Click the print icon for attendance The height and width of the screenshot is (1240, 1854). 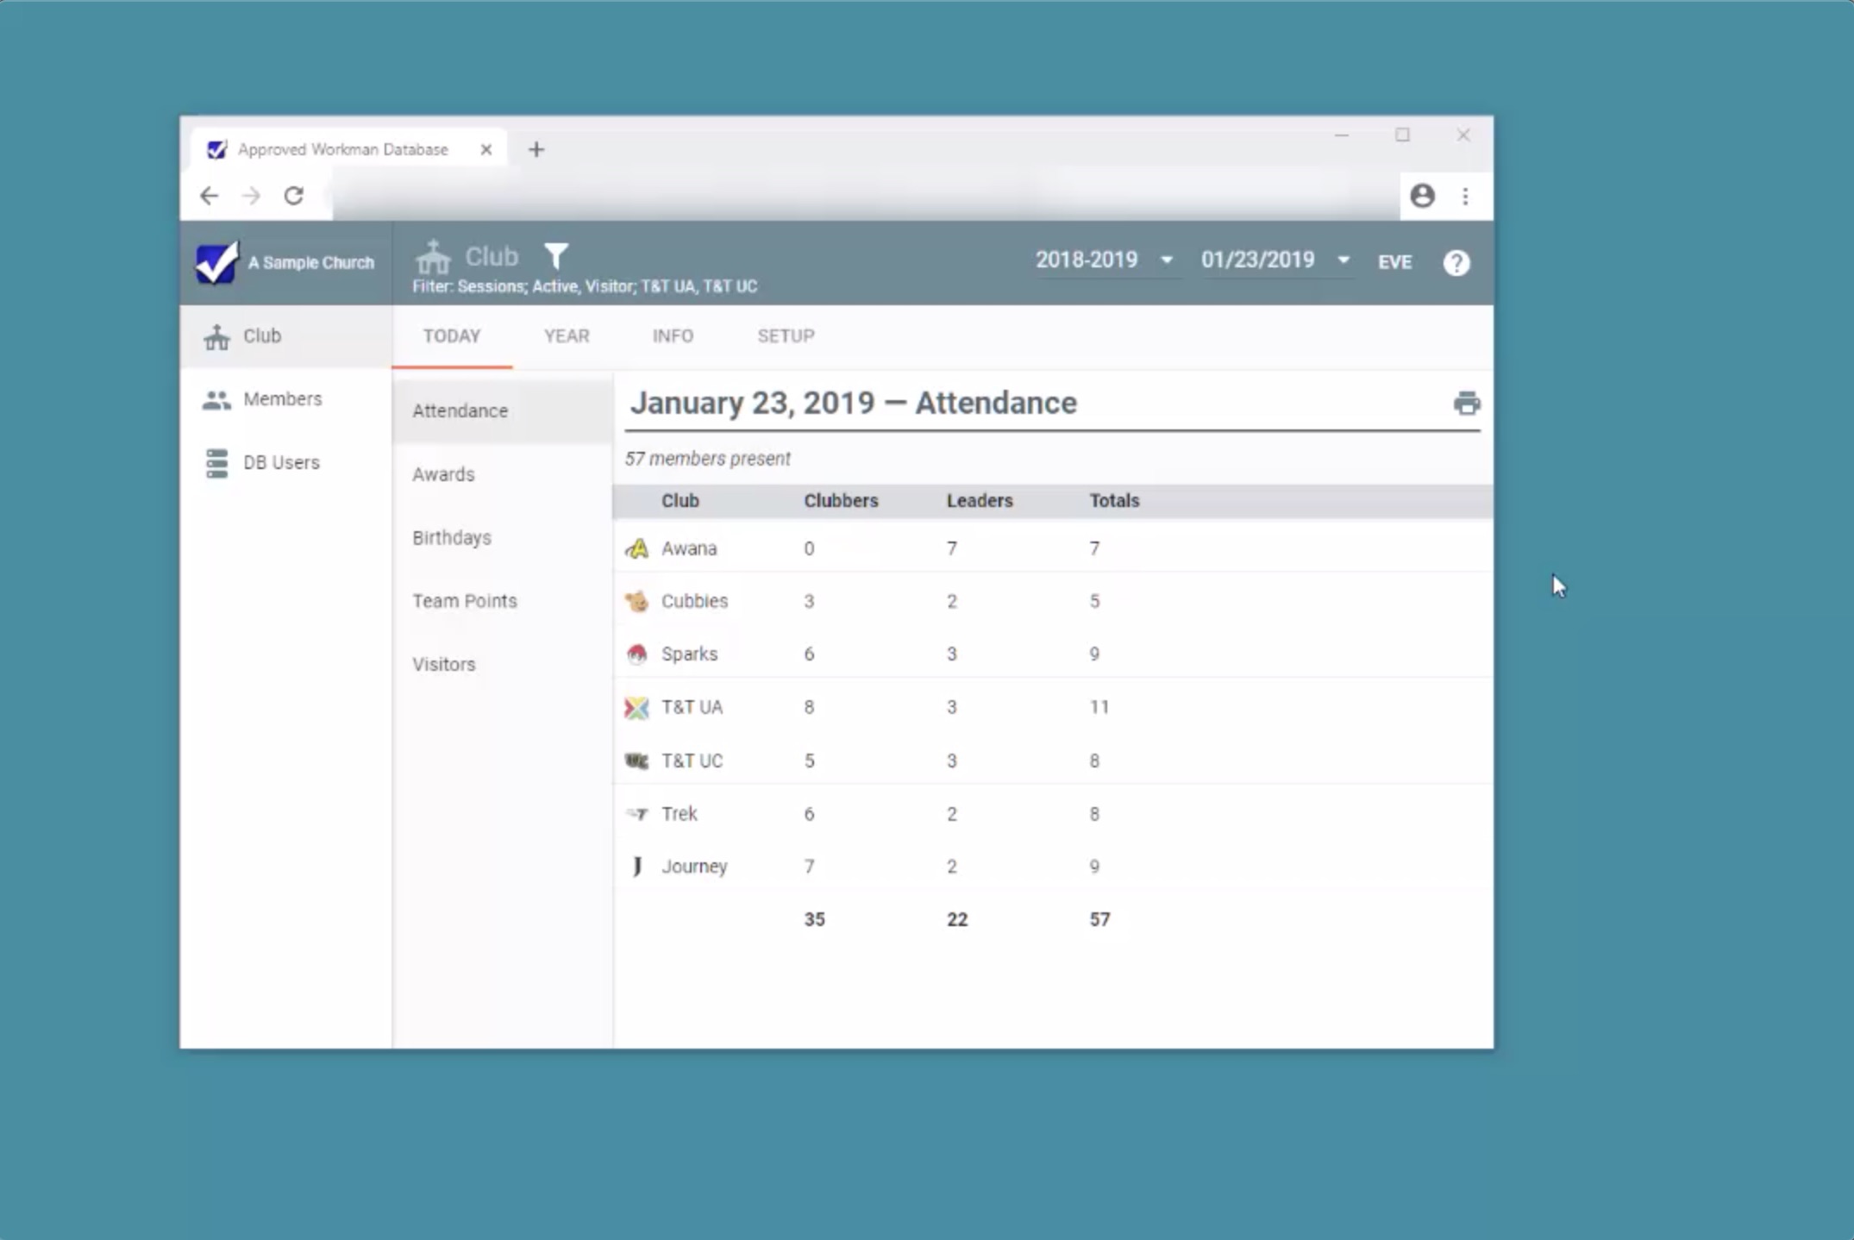pos(1466,403)
